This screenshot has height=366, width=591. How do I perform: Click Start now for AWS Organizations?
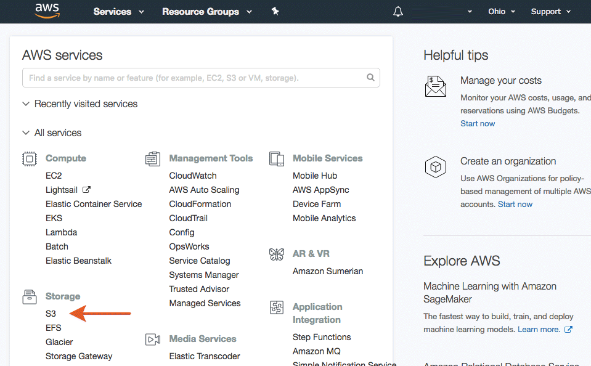515,205
